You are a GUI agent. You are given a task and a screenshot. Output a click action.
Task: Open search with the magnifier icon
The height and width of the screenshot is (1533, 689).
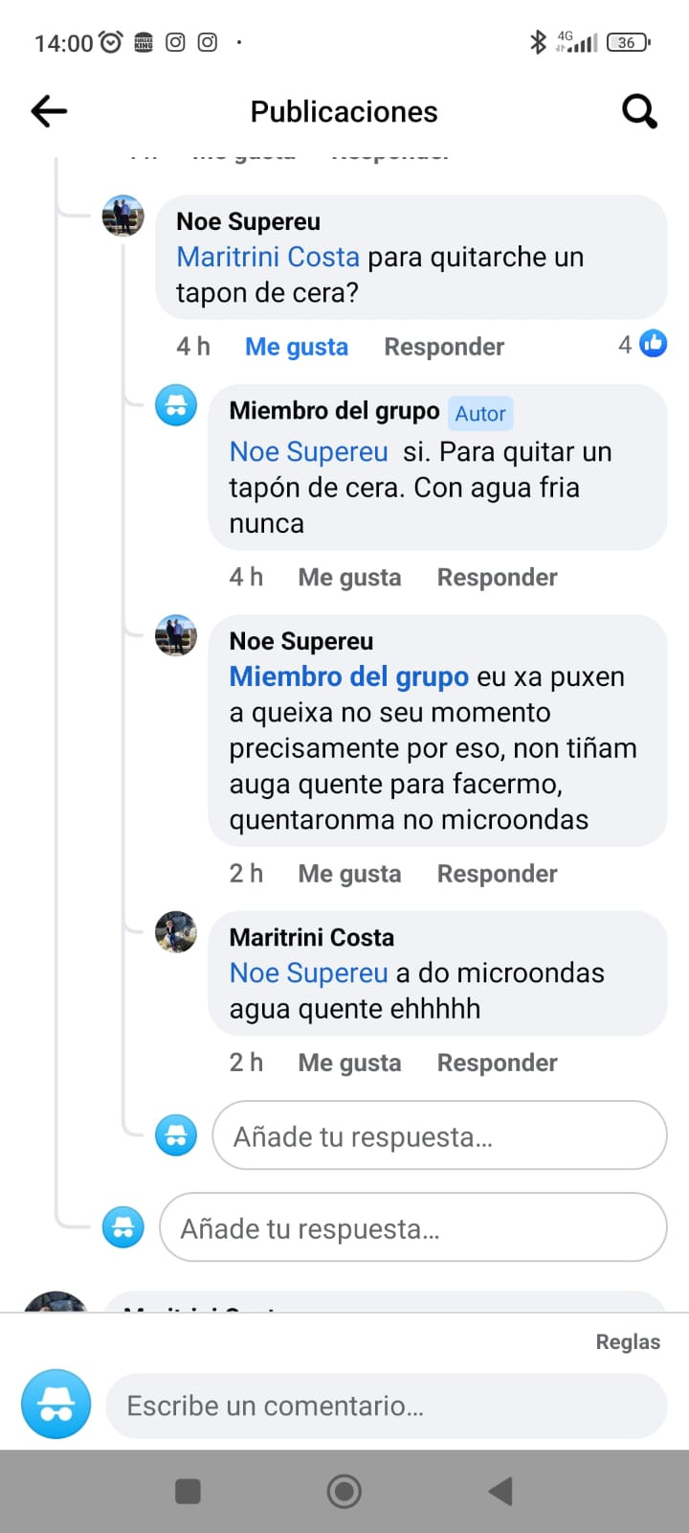639,112
